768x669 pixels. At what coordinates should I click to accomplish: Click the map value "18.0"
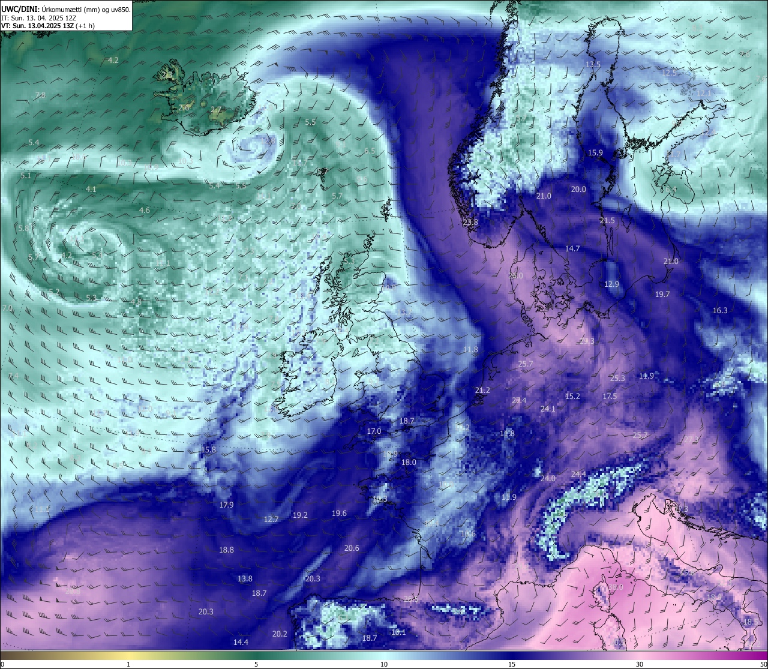(409, 462)
